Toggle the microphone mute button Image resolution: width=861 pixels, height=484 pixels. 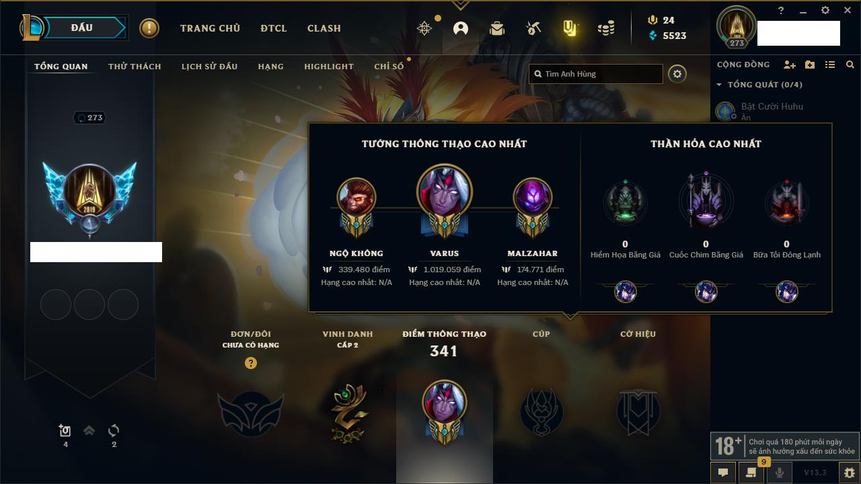coord(780,473)
